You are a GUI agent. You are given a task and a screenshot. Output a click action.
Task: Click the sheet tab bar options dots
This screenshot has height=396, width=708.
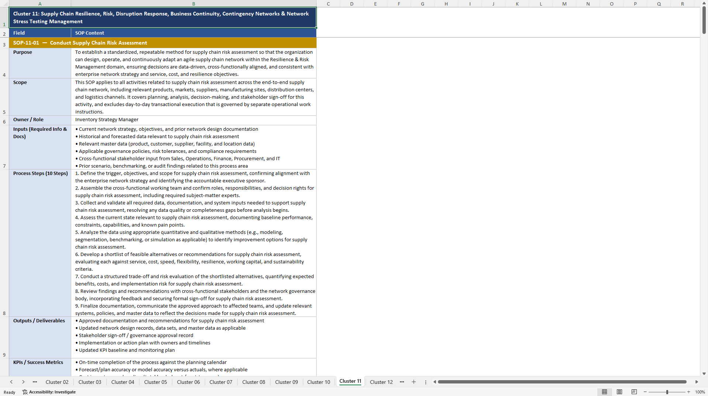point(425,382)
